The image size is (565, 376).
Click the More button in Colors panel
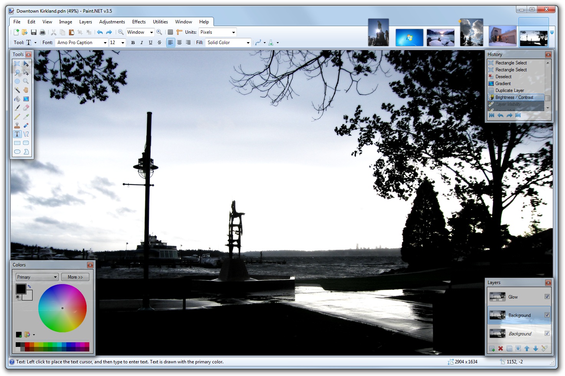(x=75, y=277)
